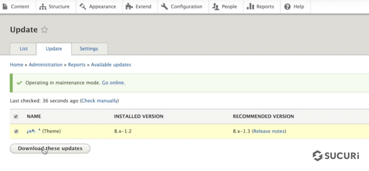Toggle the select-all checkbox in header

pyautogui.click(x=16, y=116)
